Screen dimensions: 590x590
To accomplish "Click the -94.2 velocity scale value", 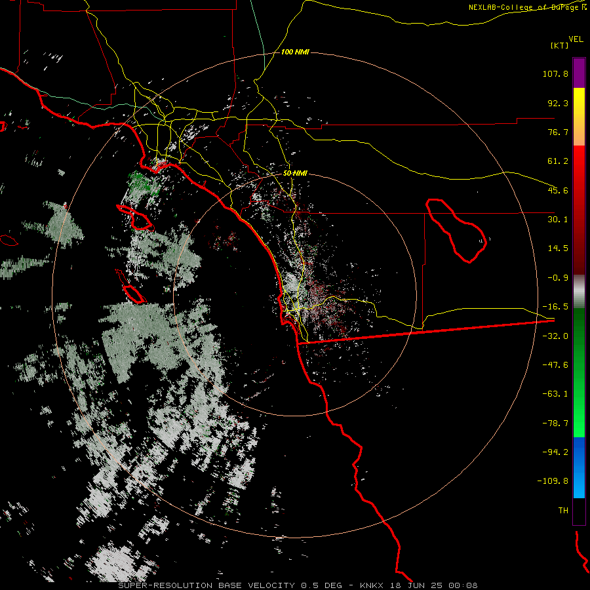I will (555, 452).
